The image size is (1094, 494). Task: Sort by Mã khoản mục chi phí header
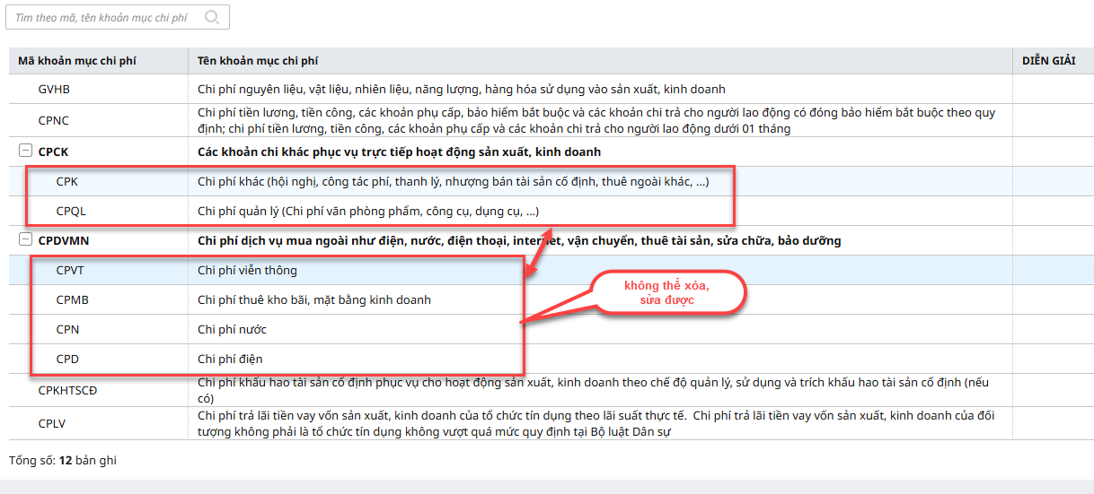pyautogui.click(x=77, y=61)
